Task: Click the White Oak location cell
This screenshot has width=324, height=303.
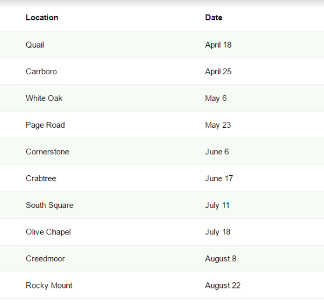Action: pyautogui.click(x=44, y=98)
